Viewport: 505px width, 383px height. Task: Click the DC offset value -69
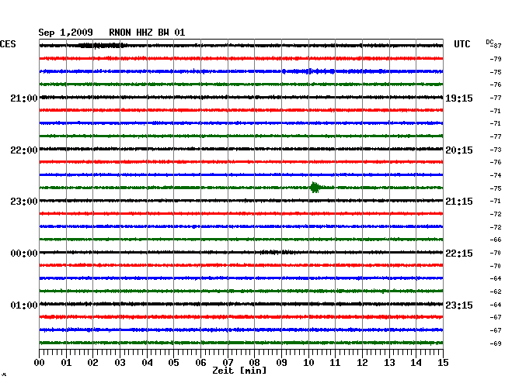[x=496, y=343]
